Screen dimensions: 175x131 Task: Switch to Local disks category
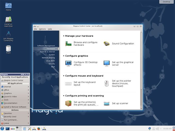pyautogui.click(x=50, y=61)
